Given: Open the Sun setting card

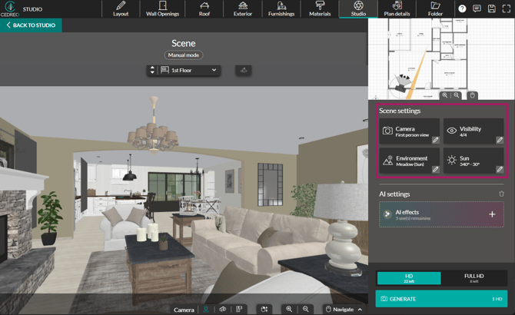Looking at the screenshot, I should (x=473, y=161).
